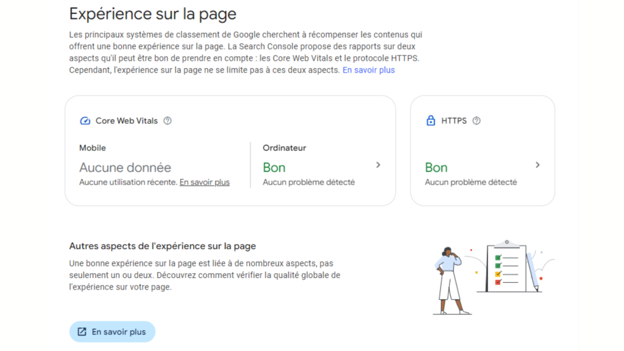
Task: Follow En savoir plus link under Aucune donnée
Action: (x=205, y=182)
